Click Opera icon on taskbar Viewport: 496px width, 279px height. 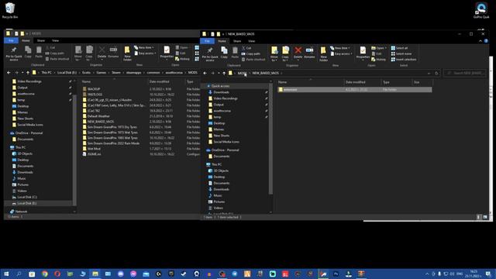[57, 274]
